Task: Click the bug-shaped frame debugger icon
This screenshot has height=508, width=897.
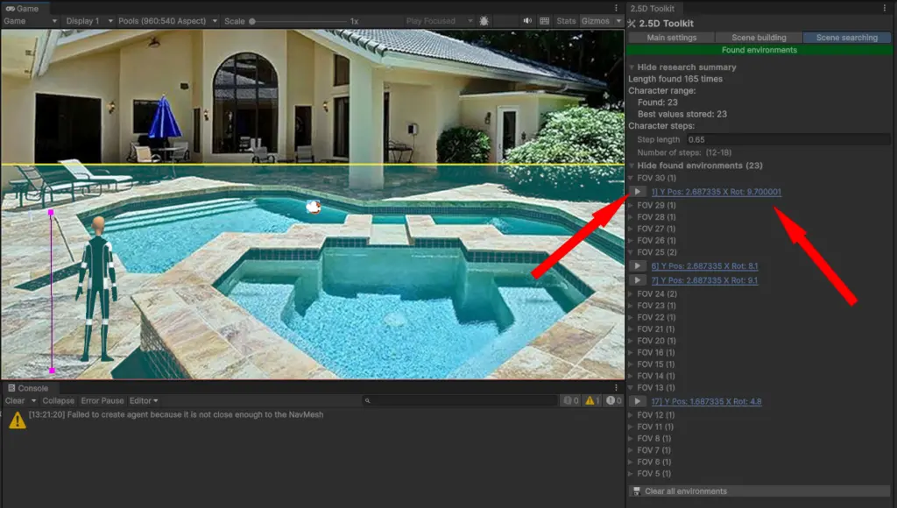Action: 484,21
